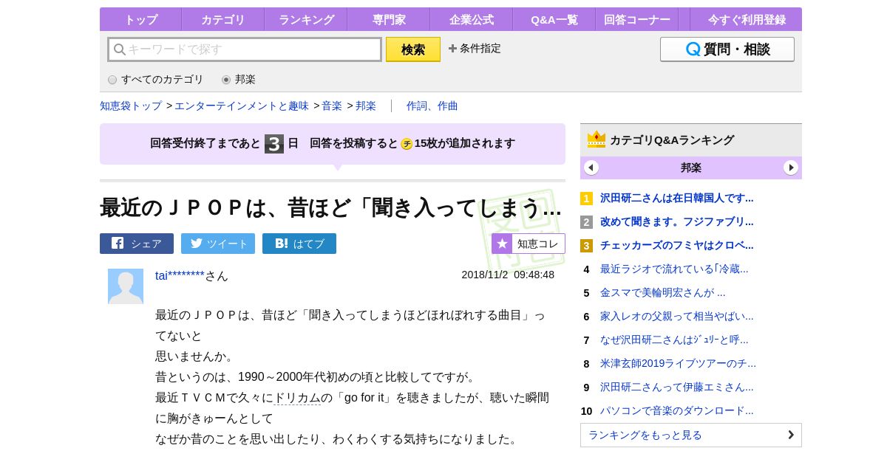Screen dimensions: 887x465
Task: Click the Facebook logo icon
Action: (118, 243)
